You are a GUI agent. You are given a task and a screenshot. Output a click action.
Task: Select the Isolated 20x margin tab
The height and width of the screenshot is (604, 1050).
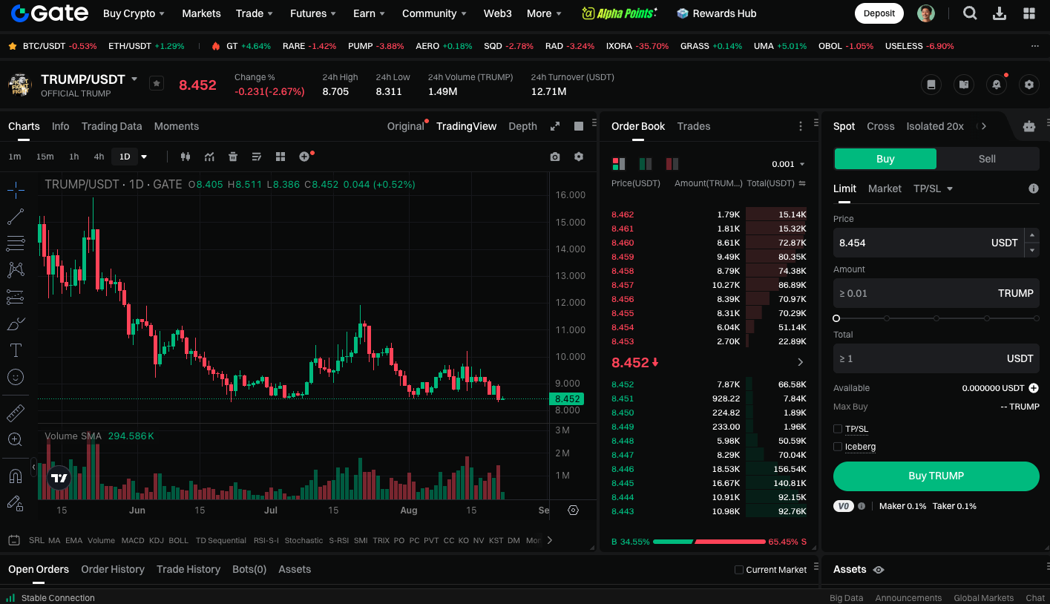coord(935,126)
